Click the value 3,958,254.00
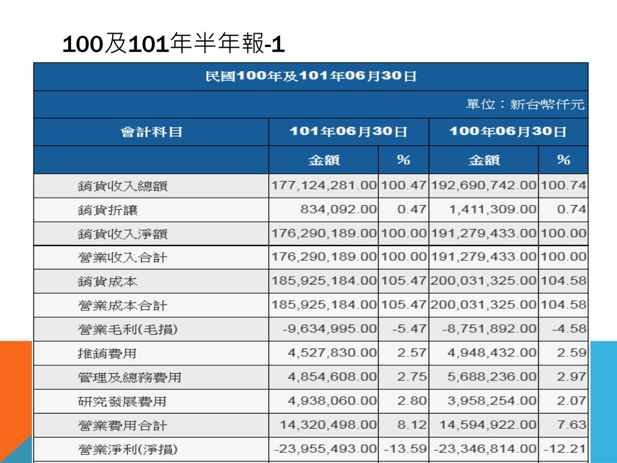The image size is (617, 463). pyautogui.click(x=492, y=401)
